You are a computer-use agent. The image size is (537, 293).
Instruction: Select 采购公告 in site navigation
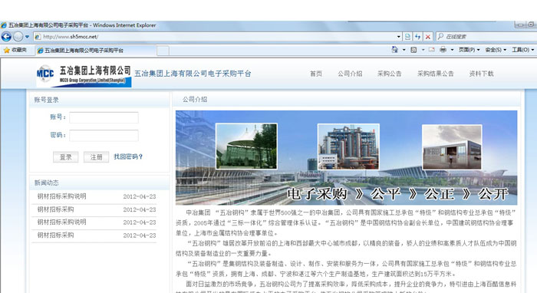click(x=389, y=74)
